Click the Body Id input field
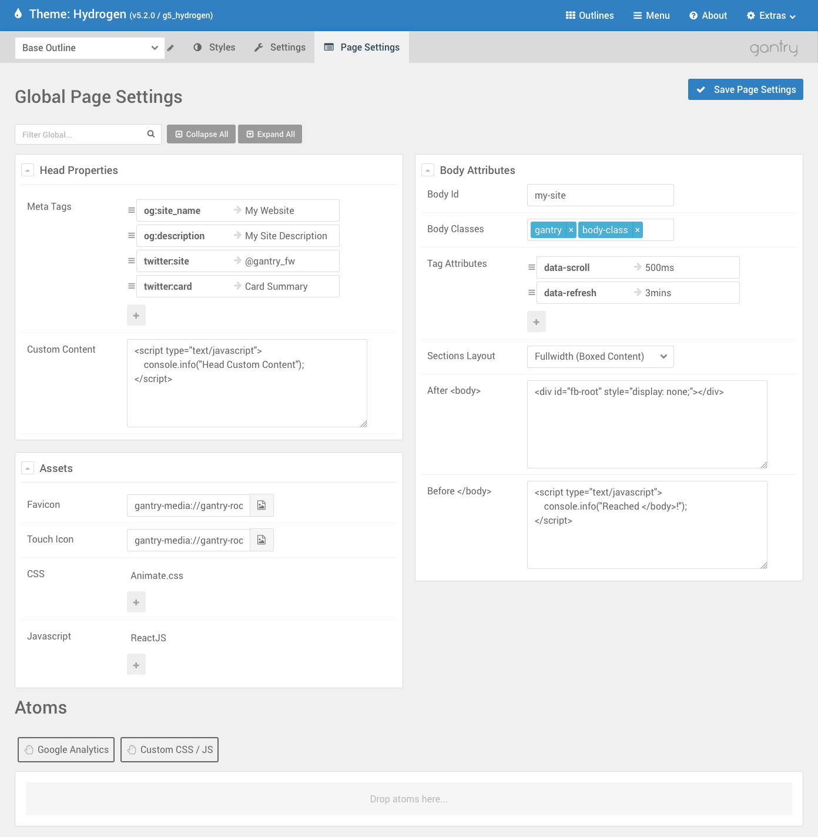Viewport: 818px width, 837px height. [x=600, y=195]
